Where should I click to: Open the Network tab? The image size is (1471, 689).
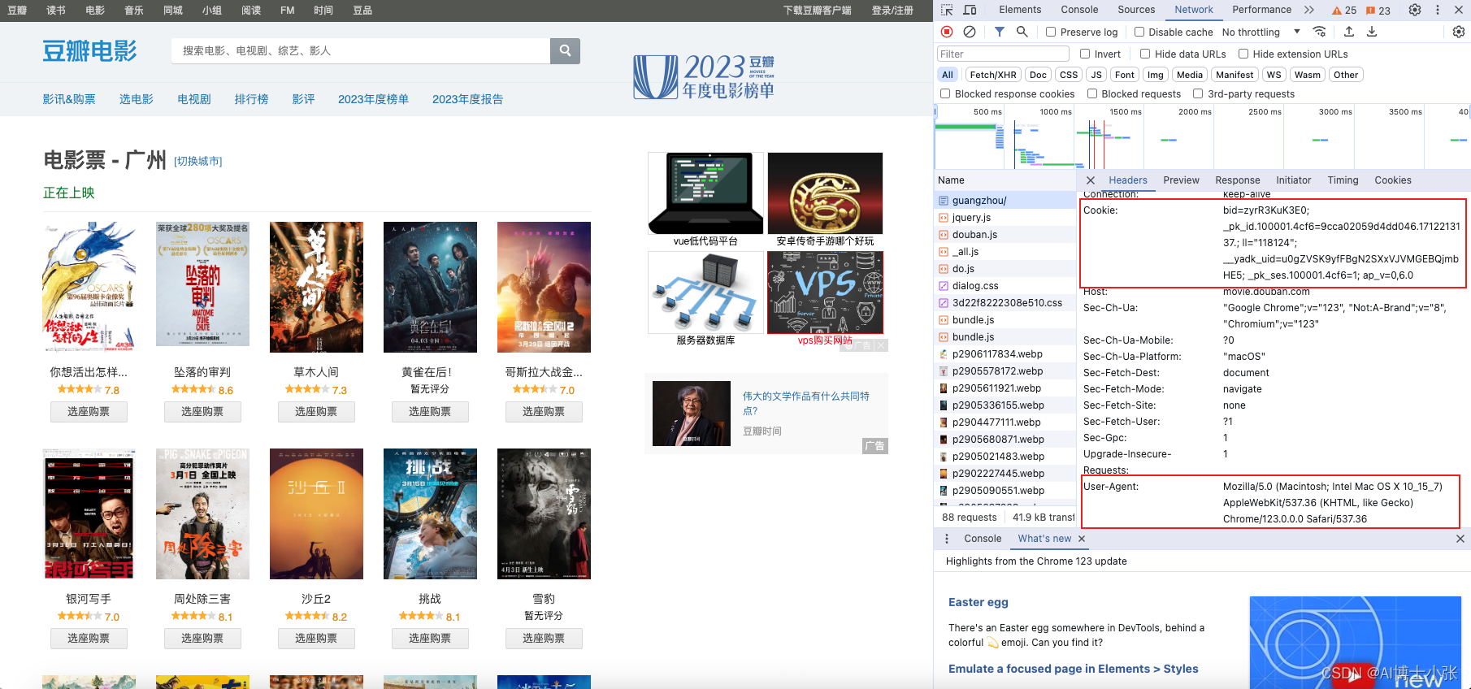(1194, 10)
